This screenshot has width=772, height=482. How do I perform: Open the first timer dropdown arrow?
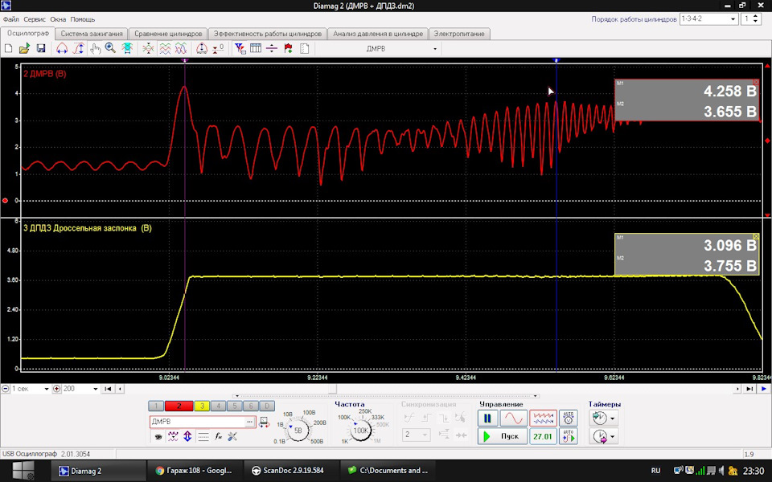[x=613, y=419]
